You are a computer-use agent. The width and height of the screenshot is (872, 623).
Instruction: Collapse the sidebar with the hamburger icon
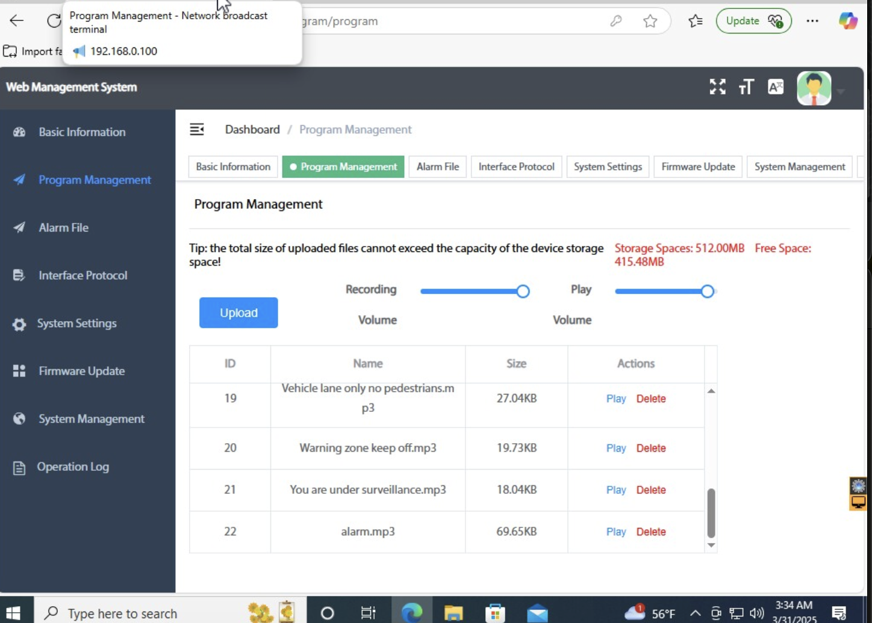[x=197, y=129]
